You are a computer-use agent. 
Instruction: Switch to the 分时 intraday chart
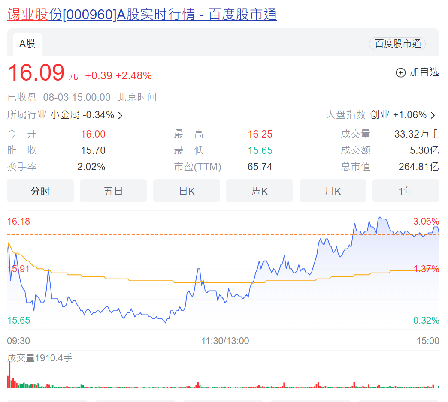coord(40,191)
